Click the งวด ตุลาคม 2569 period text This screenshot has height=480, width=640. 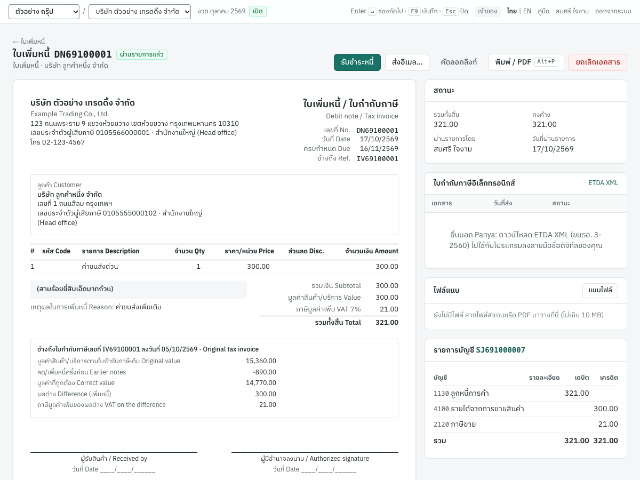tap(221, 11)
